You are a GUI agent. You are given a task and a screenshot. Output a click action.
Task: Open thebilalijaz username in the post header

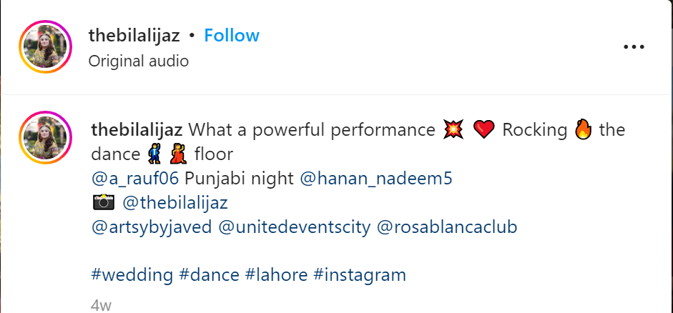[x=134, y=36]
